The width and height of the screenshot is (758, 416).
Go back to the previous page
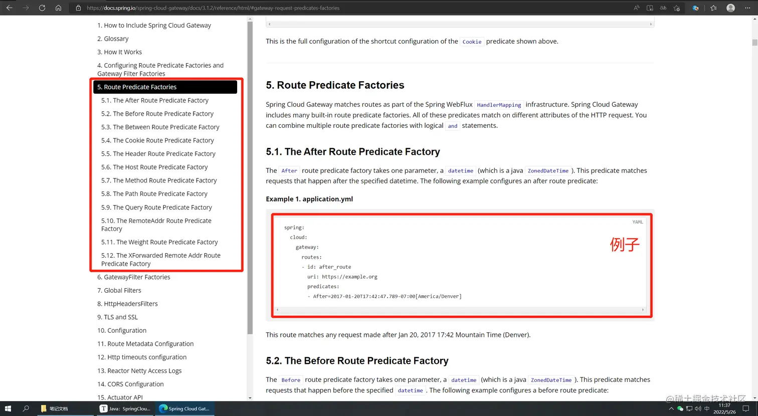(9, 8)
